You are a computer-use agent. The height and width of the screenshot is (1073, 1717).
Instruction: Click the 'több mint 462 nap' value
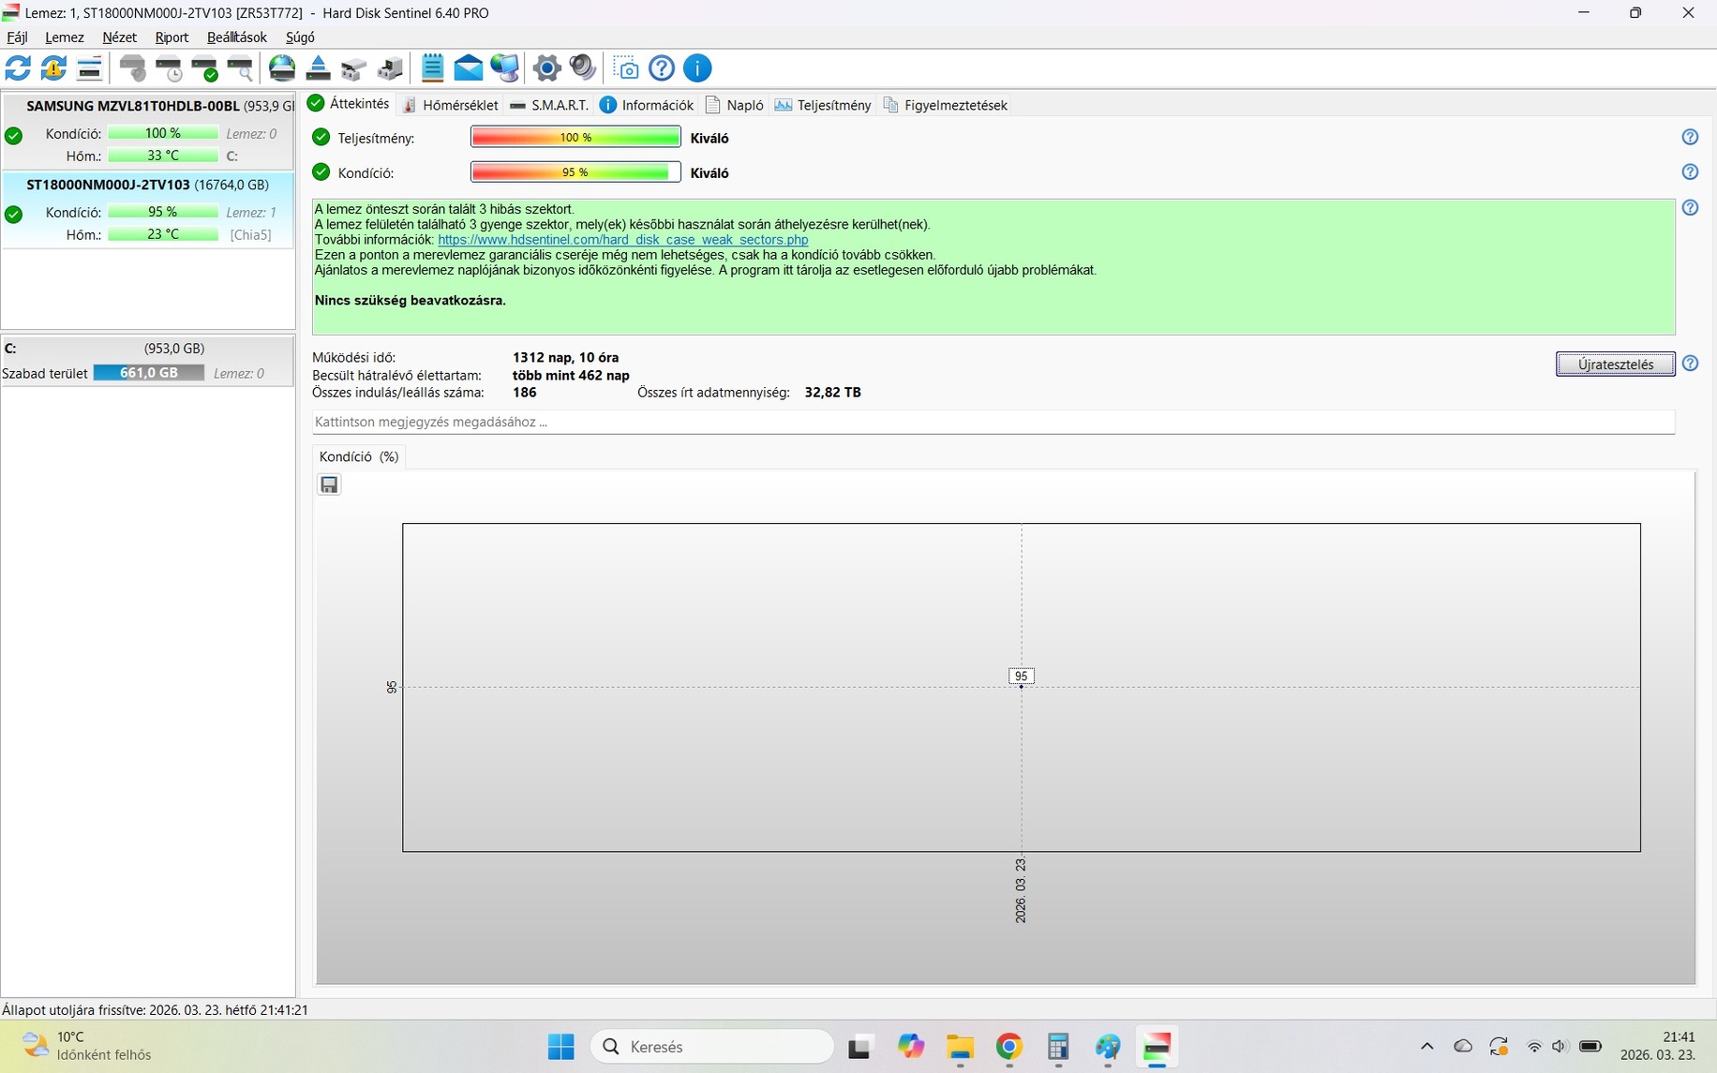(x=571, y=375)
